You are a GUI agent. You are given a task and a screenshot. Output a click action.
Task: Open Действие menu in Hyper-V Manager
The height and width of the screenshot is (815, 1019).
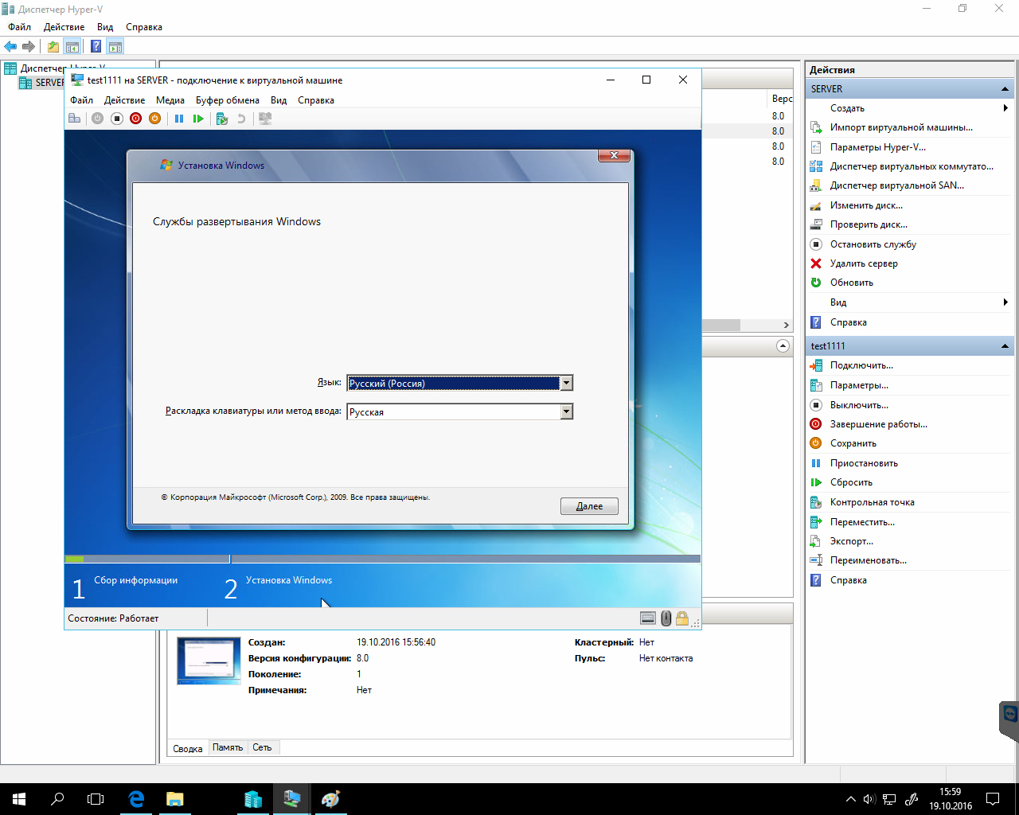(x=64, y=27)
